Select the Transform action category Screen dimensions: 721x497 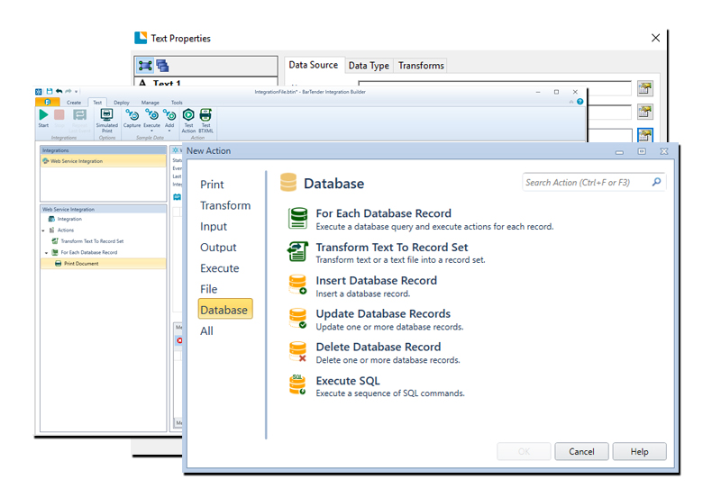(x=225, y=205)
